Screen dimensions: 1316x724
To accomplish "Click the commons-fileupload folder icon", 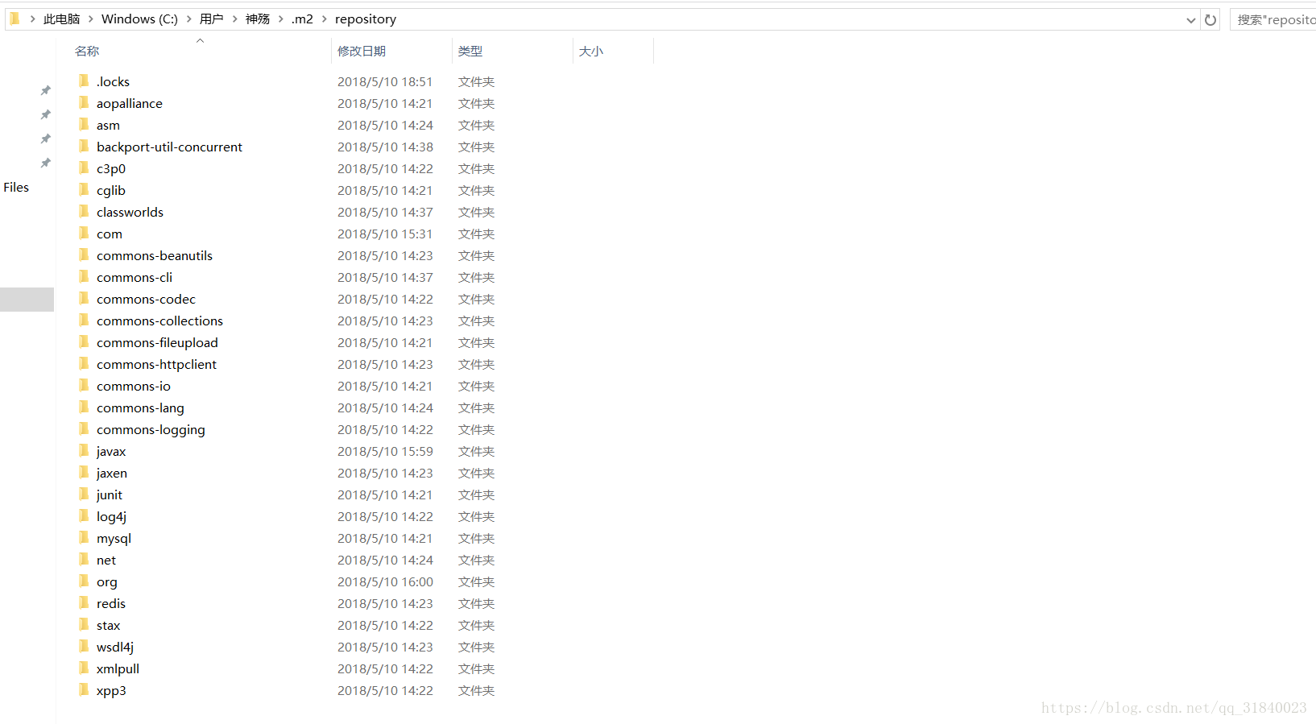I will pos(84,341).
